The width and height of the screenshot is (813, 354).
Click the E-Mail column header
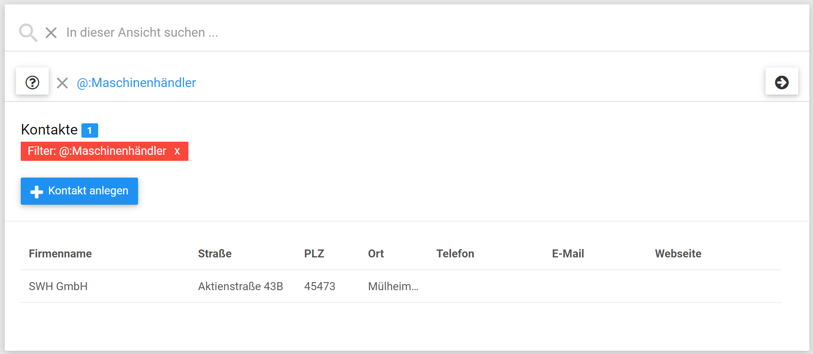(x=568, y=253)
